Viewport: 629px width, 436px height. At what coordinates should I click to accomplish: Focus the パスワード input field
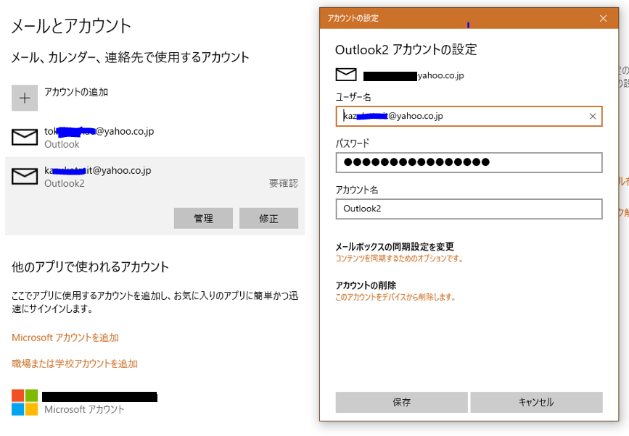click(469, 162)
